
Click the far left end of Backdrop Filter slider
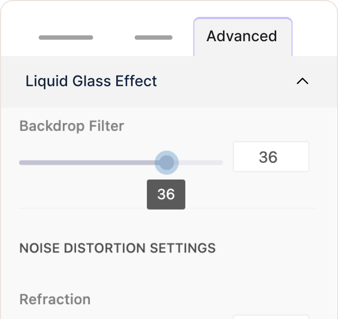click(21, 163)
